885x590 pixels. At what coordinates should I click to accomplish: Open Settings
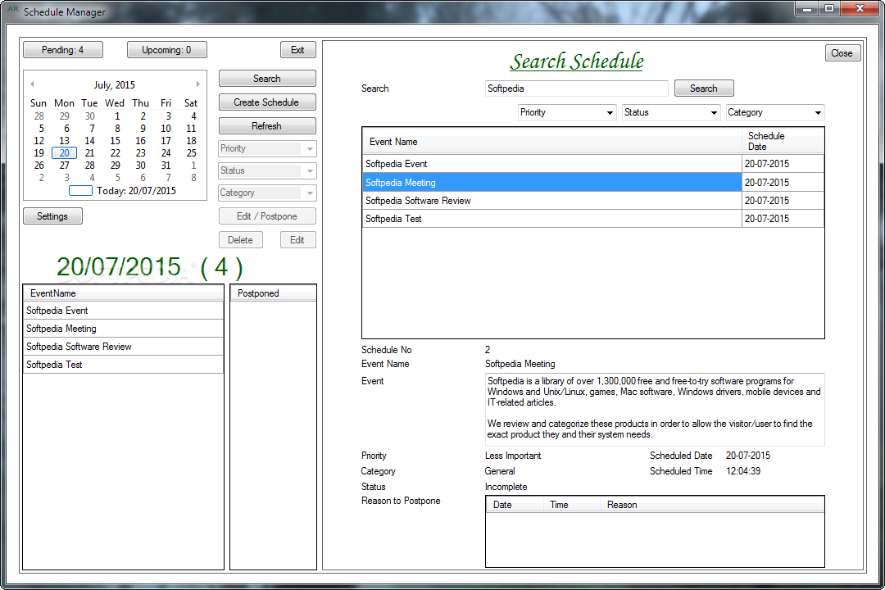[52, 216]
